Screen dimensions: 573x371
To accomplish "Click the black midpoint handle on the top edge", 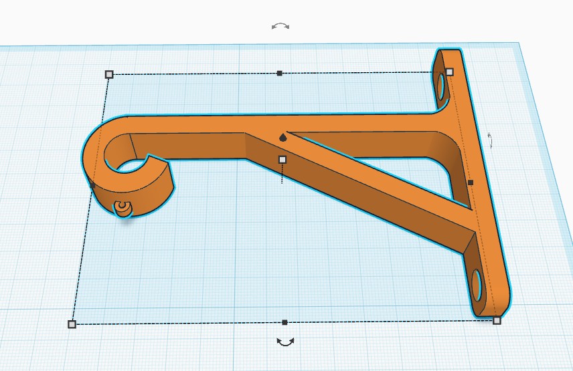I will point(280,74).
